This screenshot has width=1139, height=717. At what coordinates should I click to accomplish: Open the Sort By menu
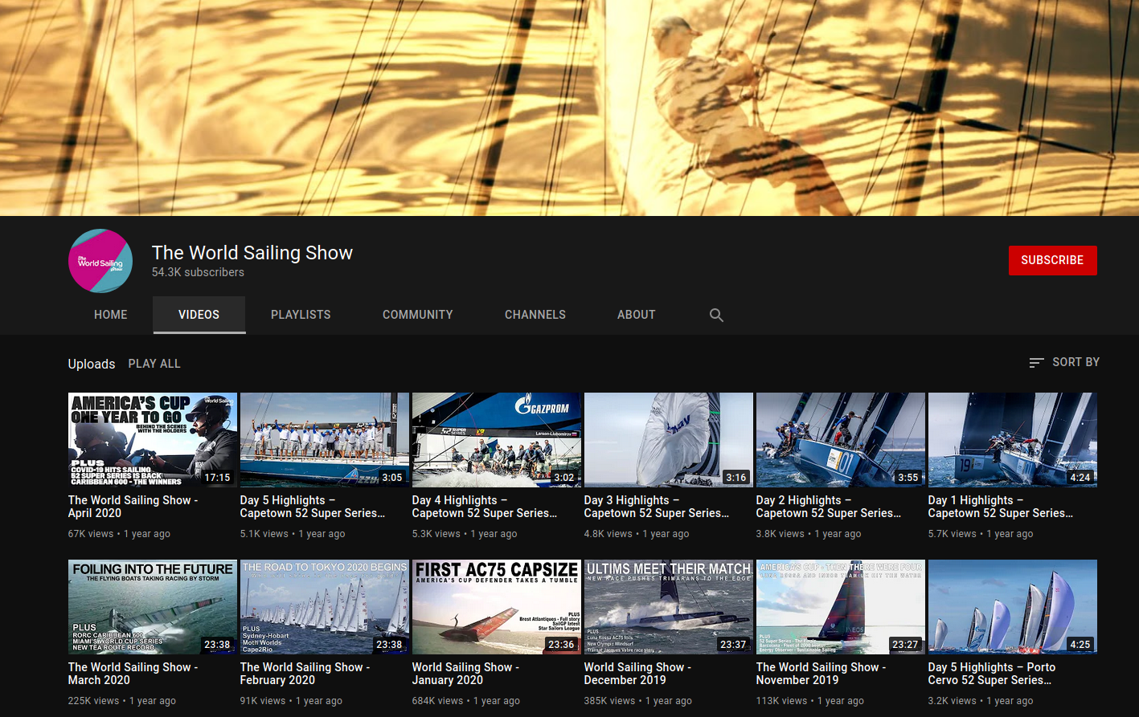1064,362
